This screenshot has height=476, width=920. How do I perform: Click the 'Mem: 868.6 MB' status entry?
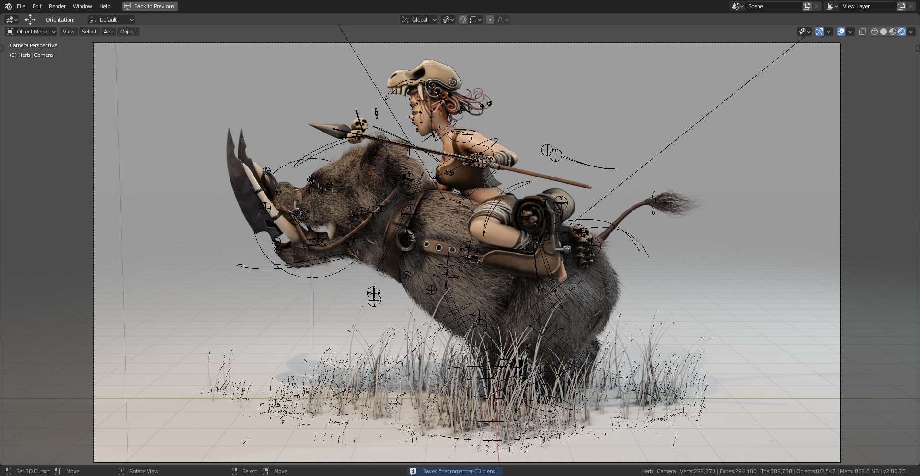coord(859,471)
